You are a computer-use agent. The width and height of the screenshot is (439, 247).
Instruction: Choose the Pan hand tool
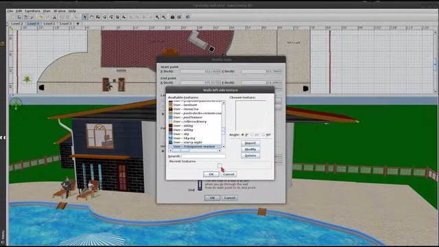coord(91,17)
